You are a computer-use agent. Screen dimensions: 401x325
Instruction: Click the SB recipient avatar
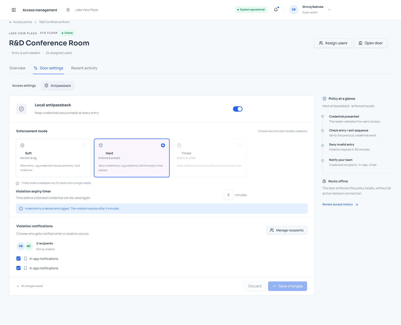pos(21,246)
